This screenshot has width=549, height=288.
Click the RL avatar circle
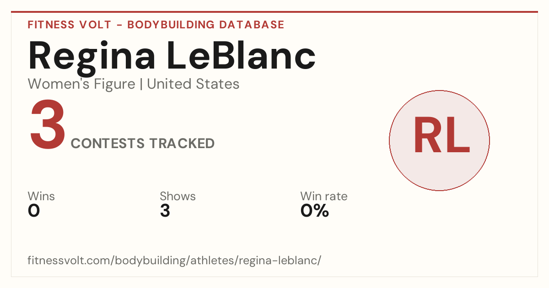pyautogui.click(x=439, y=140)
